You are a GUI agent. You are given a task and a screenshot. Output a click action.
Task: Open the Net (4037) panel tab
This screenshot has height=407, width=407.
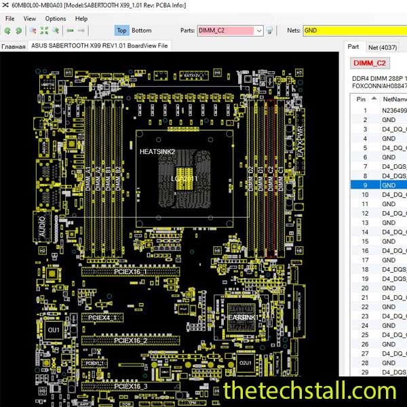(383, 47)
